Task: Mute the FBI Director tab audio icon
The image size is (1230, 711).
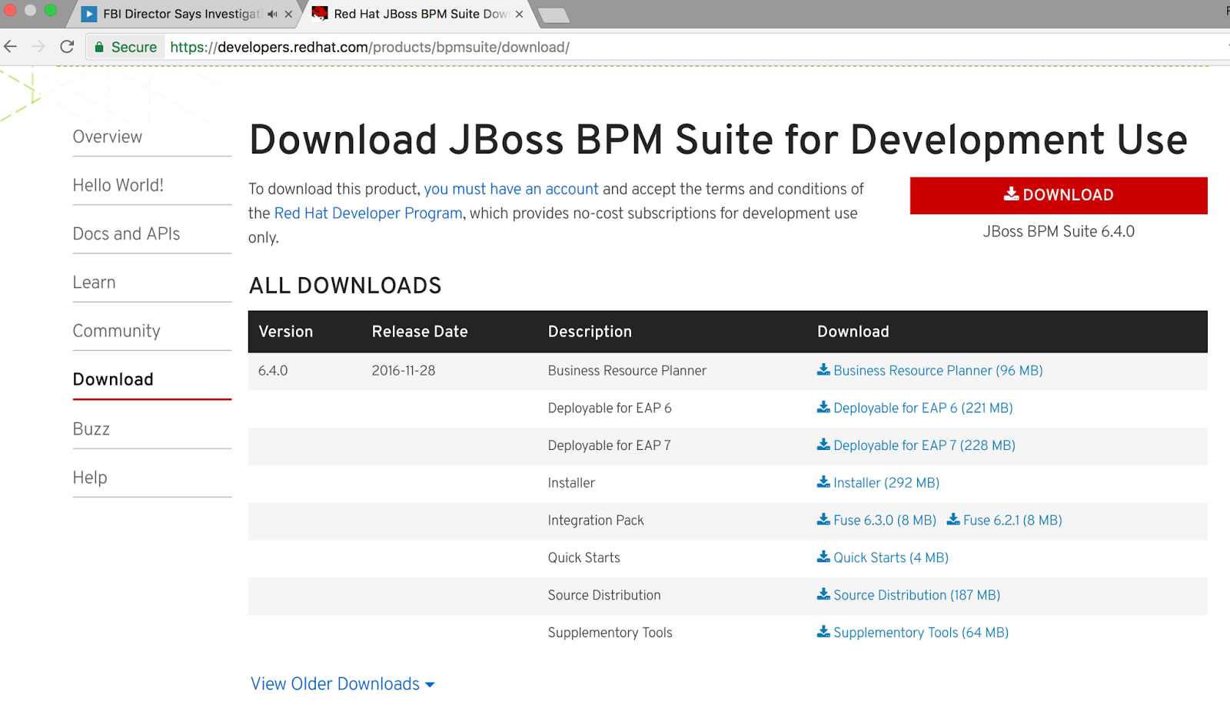Action: pyautogui.click(x=272, y=14)
